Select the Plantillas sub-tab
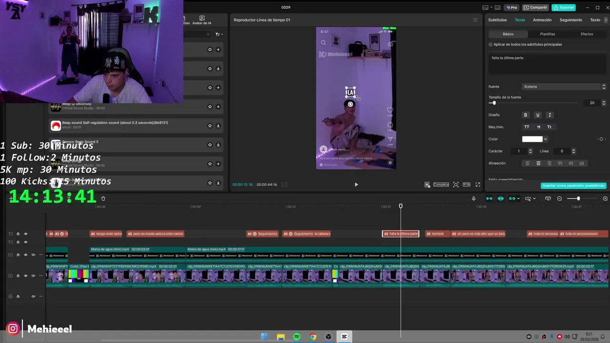This screenshot has height=343, width=610. (547, 34)
